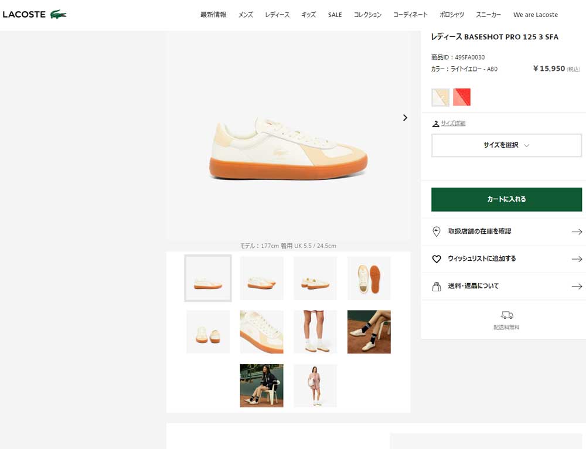Click the hanger size guide icon
This screenshot has width=586, height=449.
435,124
